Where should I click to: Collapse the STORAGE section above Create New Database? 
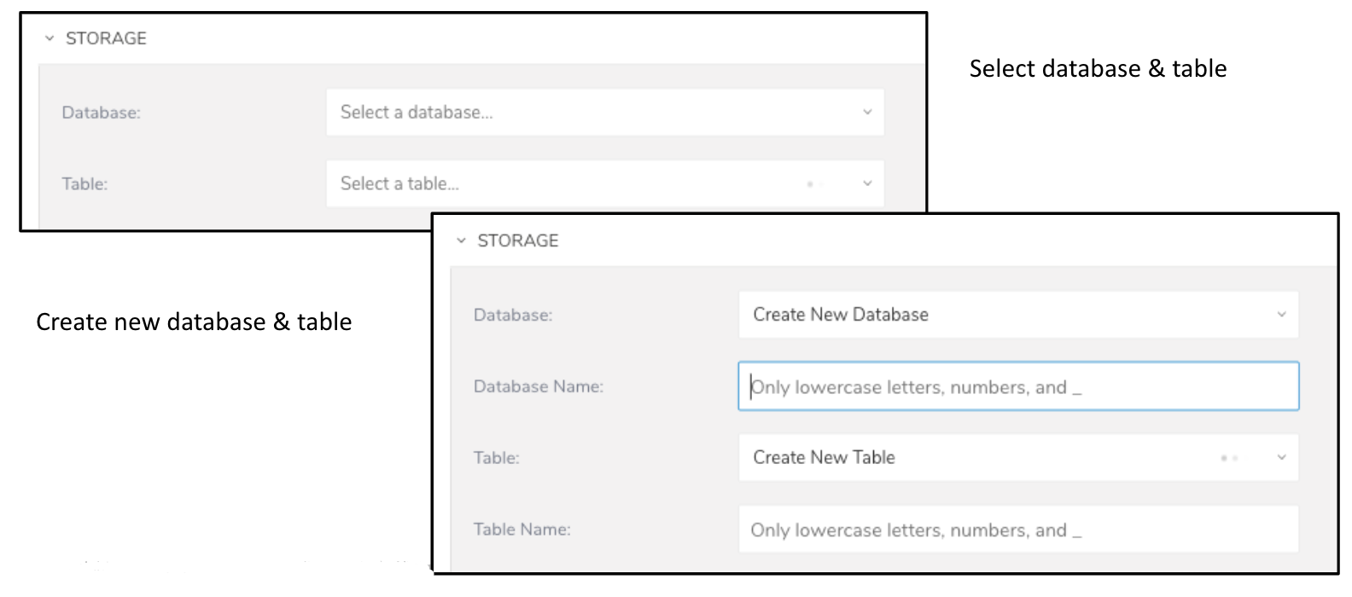461,241
